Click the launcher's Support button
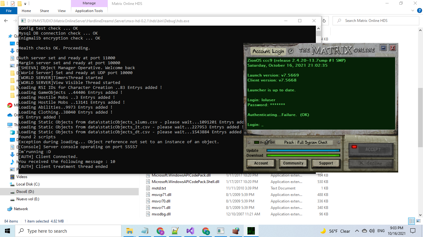This screenshot has width=423, height=237. pos(326,163)
